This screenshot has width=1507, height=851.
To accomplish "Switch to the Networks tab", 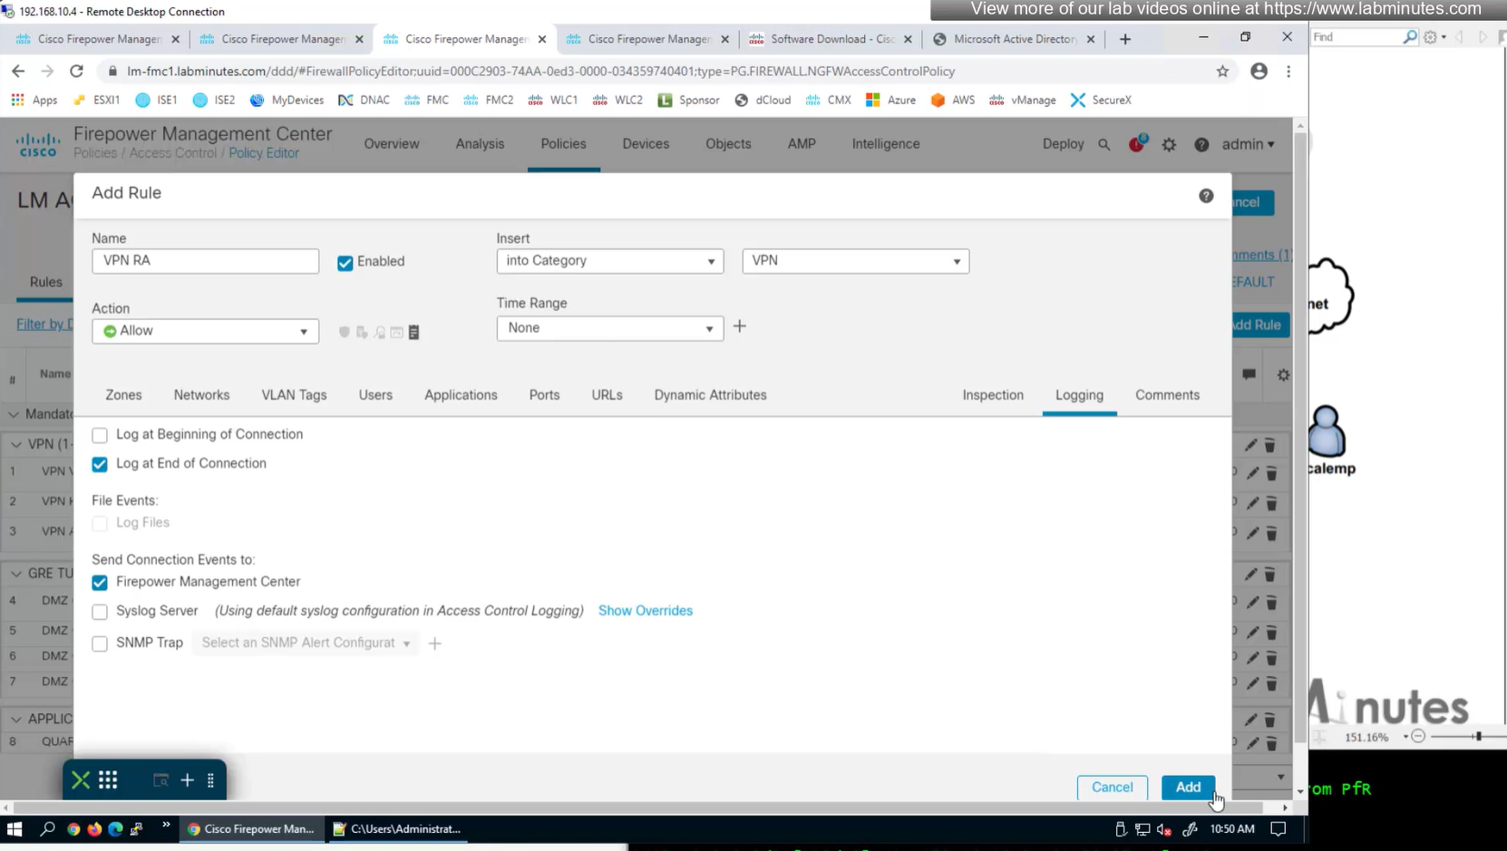I will (201, 395).
